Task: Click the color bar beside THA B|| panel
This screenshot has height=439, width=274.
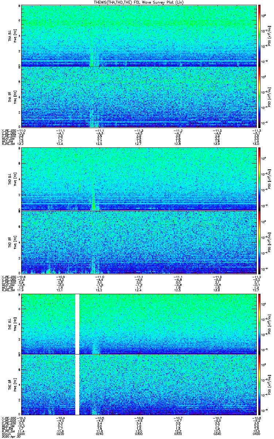Action: point(259,97)
